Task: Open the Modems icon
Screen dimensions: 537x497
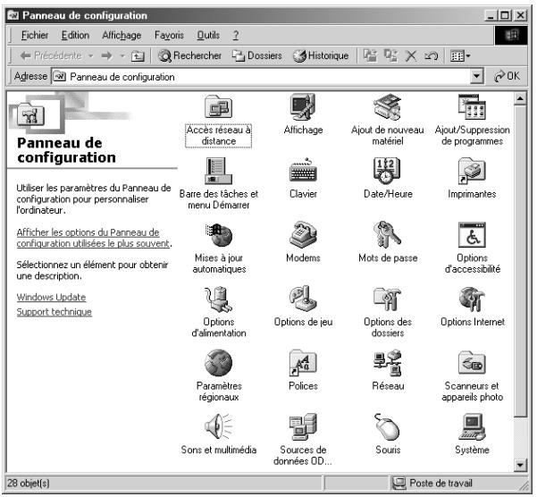Action: (x=303, y=235)
